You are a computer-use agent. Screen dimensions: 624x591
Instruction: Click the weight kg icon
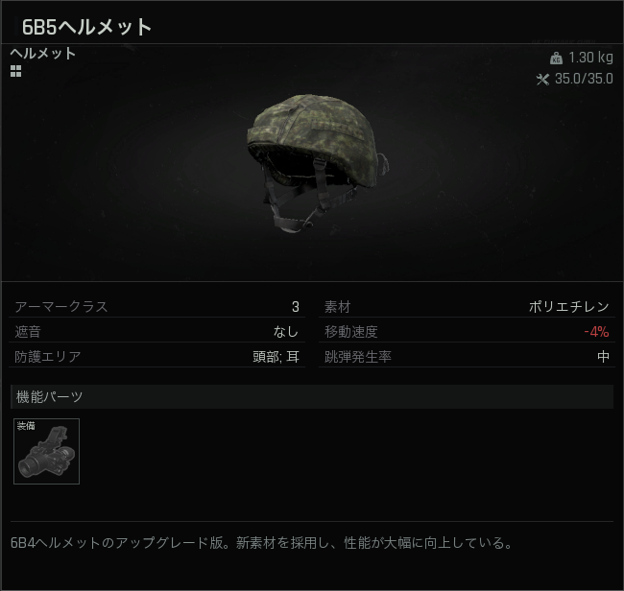tap(556, 59)
